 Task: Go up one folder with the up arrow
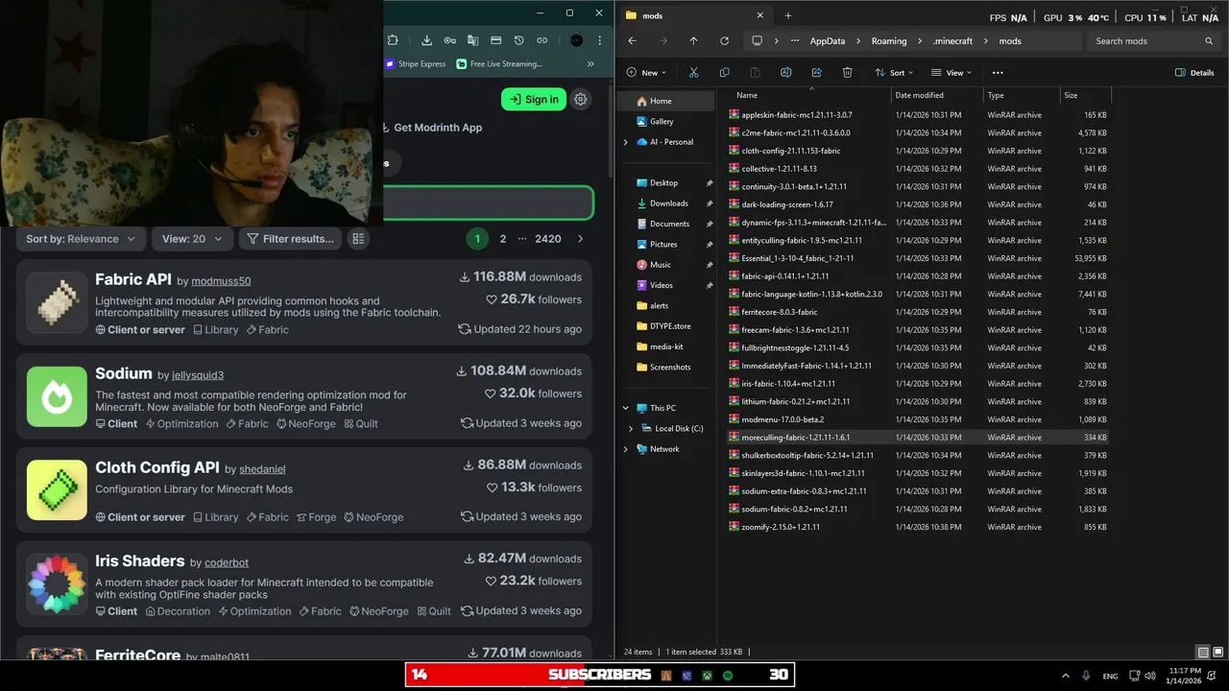point(693,41)
